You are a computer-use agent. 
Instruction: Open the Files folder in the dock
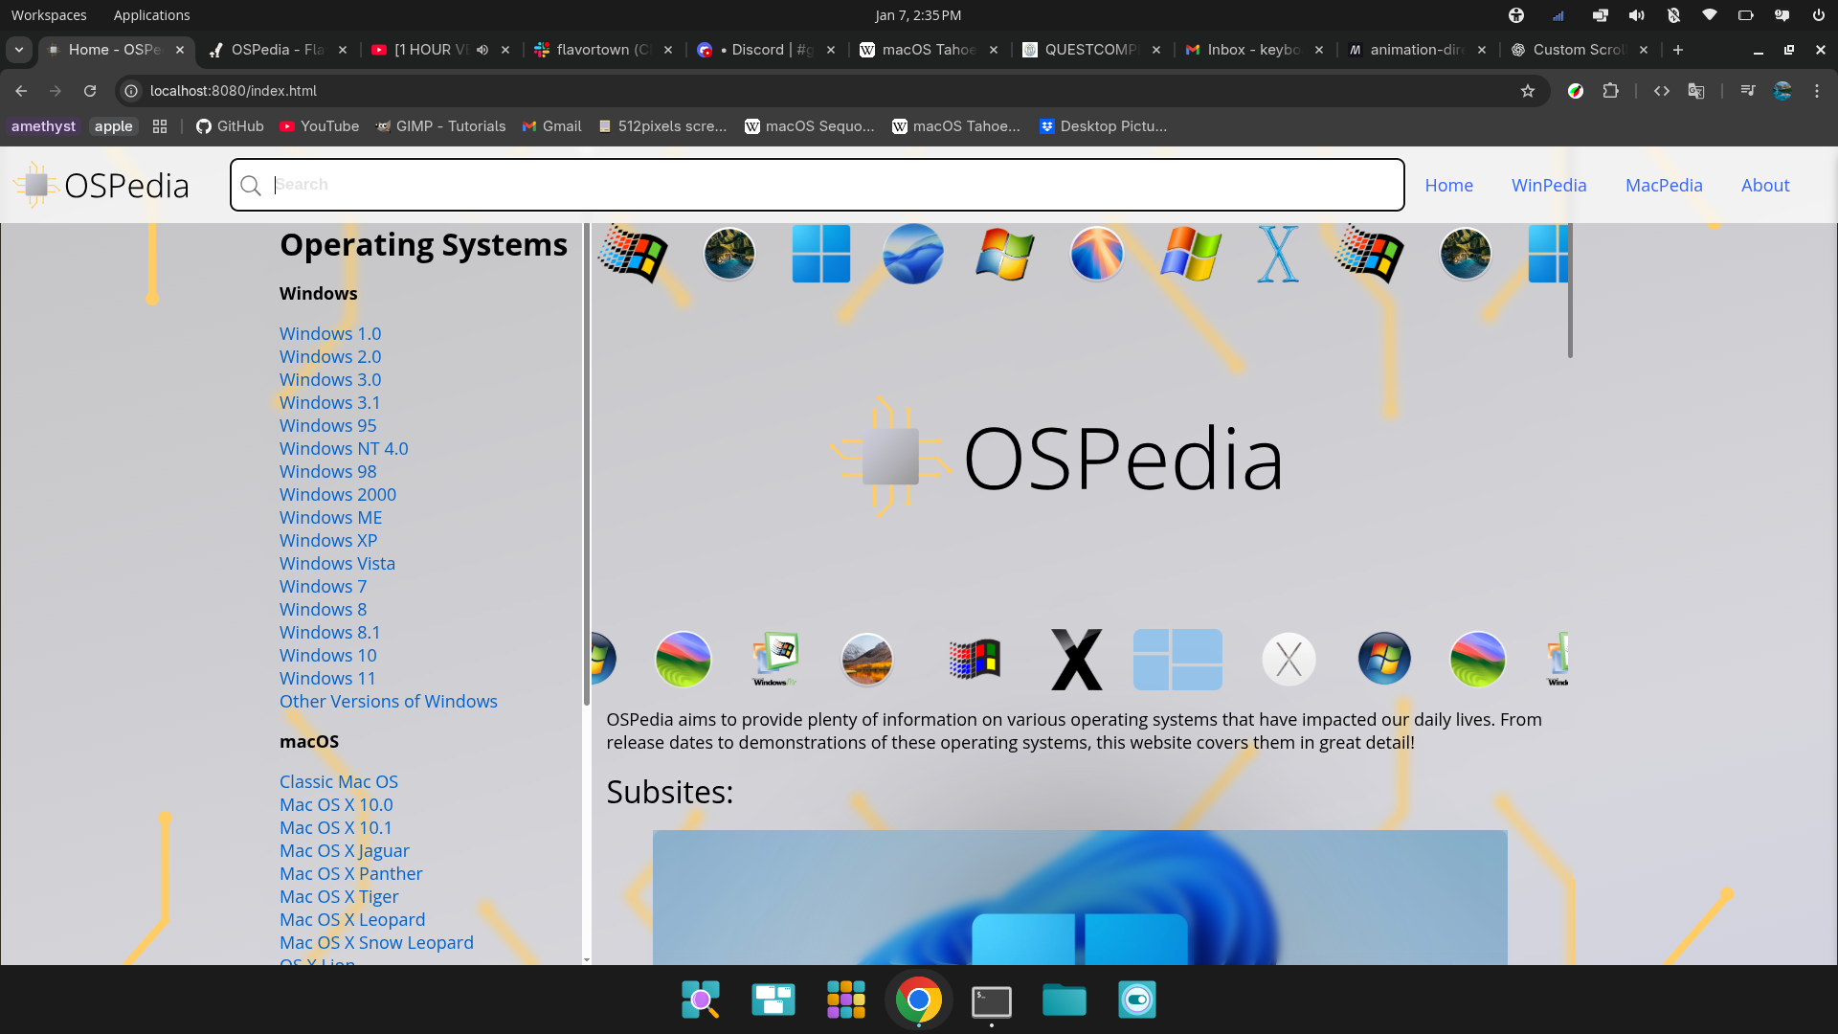pos(1064,1000)
